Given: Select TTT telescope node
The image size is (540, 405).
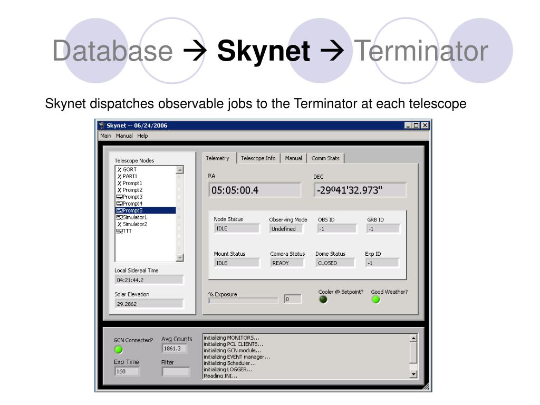Looking at the screenshot, I should pyautogui.click(x=127, y=231).
